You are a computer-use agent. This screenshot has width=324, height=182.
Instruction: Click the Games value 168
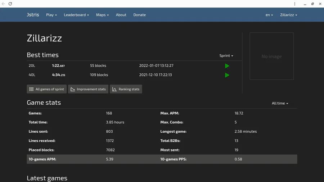(x=109, y=113)
